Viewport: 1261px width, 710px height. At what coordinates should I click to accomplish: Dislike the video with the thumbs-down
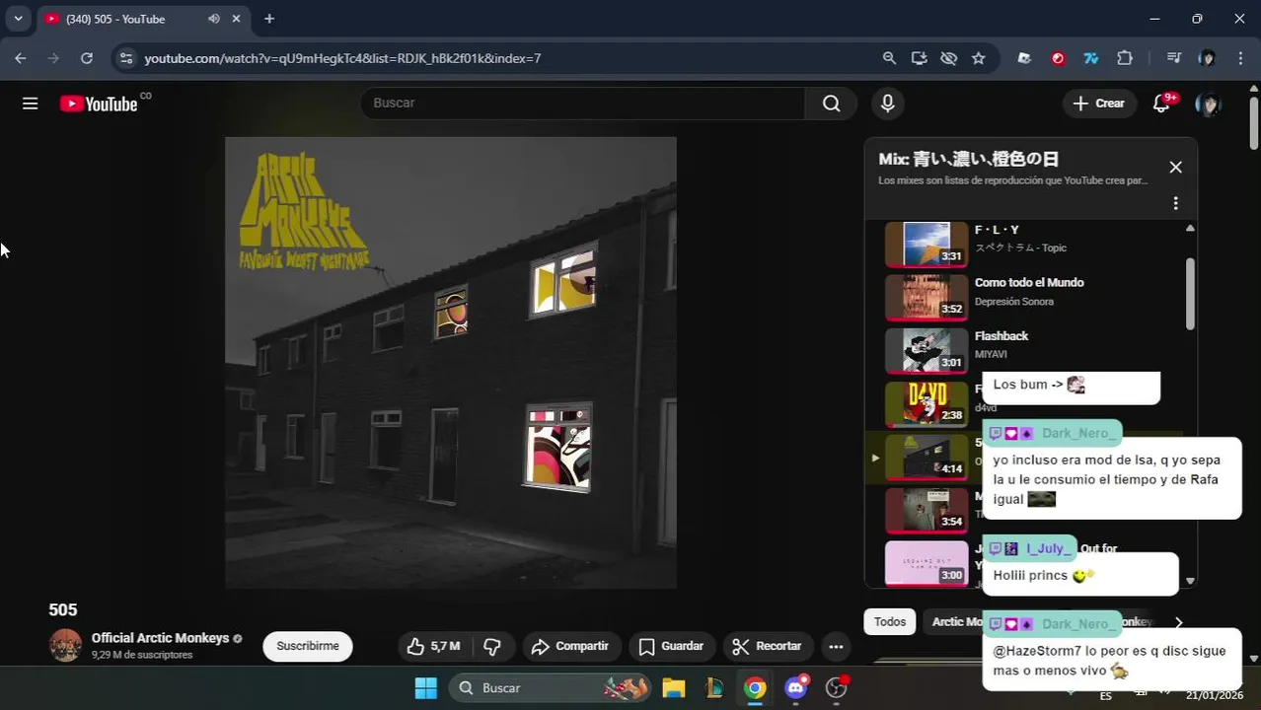[492, 646]
